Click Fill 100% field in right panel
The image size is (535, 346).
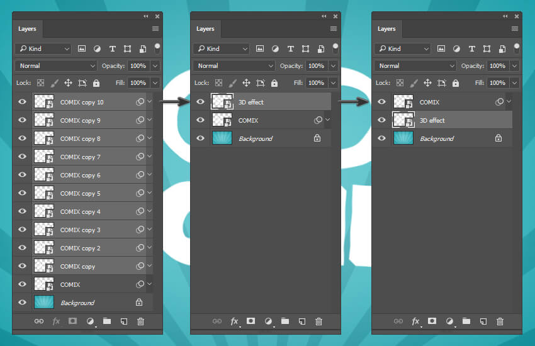497,83
